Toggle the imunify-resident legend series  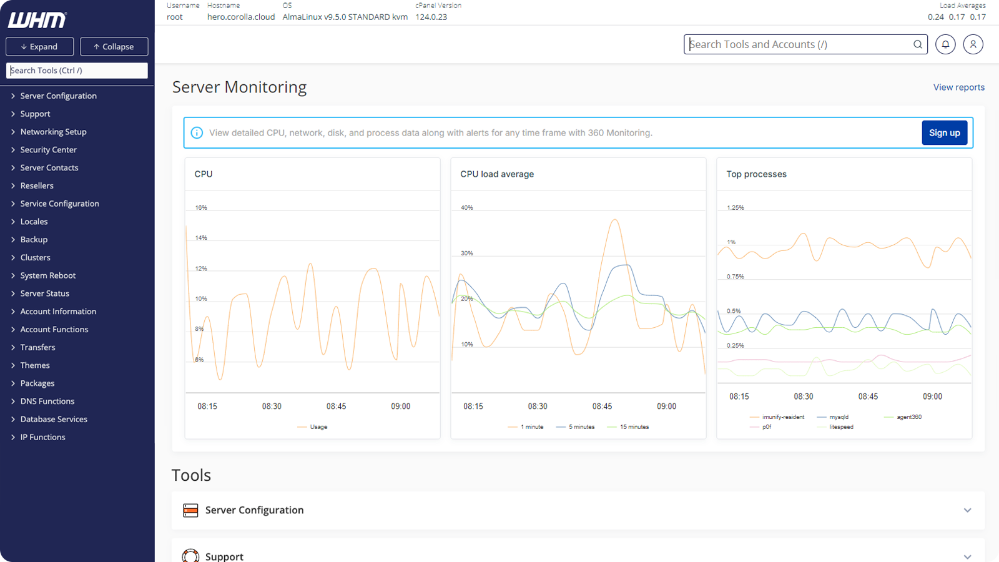[x=782, y=417]
